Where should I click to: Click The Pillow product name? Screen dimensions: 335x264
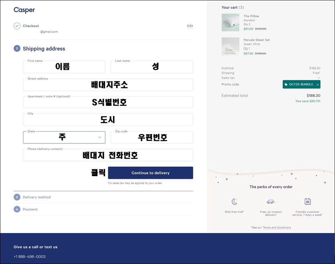coord(251,16)
